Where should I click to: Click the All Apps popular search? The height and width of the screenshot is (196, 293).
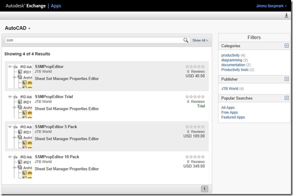(x=228, y=107)
